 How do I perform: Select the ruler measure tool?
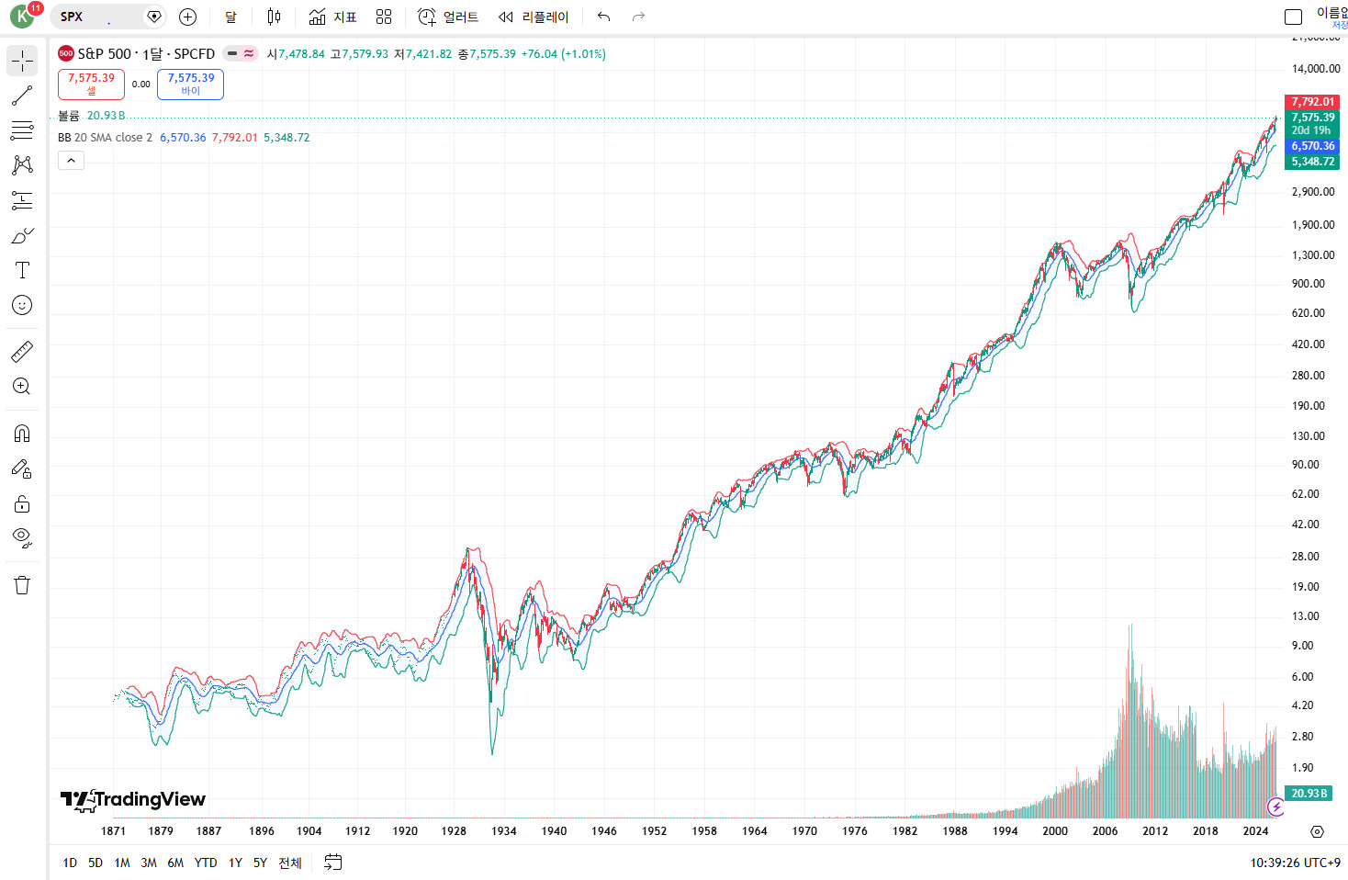coord(22,351)
